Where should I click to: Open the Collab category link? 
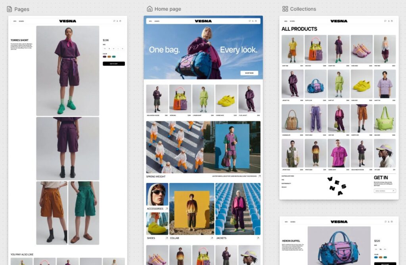174,238
